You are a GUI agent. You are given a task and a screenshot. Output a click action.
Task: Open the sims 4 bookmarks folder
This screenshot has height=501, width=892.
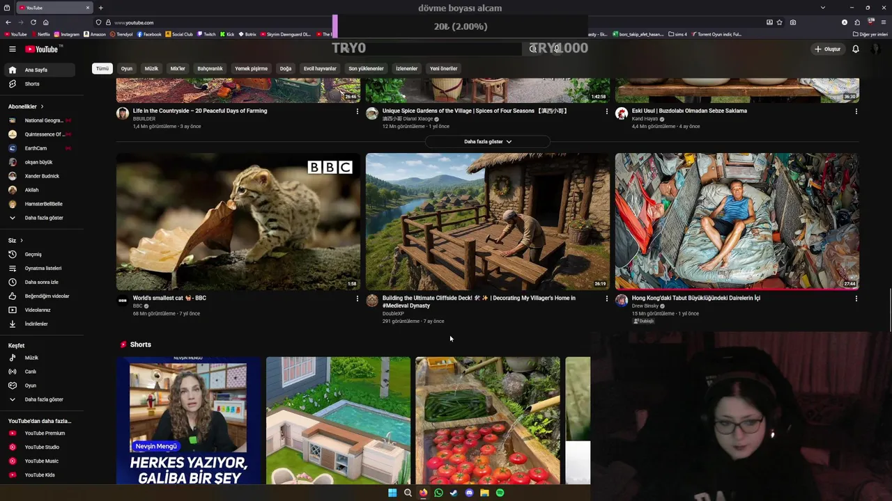pyautogui.click(x=677, y=34)
